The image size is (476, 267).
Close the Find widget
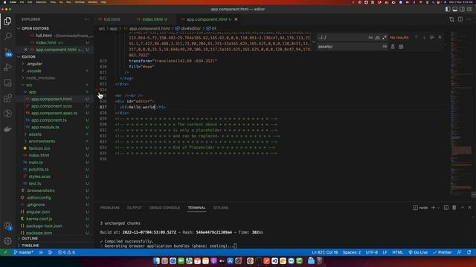[440, 37]
